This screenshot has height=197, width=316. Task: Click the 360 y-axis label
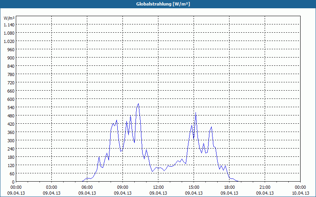tap(11, 132)
